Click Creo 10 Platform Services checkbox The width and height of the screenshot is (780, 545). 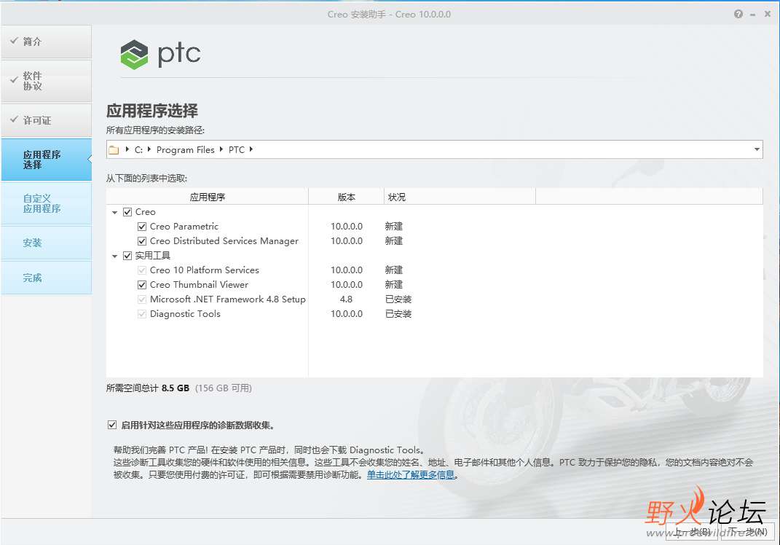point(142,270)
